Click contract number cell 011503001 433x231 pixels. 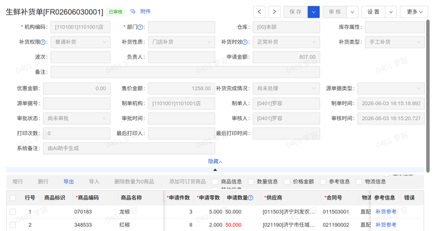[x=336, y=212]
